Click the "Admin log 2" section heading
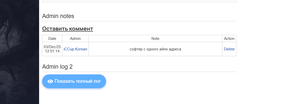Viewport: 298px width, 104px height. coord(57,67)
